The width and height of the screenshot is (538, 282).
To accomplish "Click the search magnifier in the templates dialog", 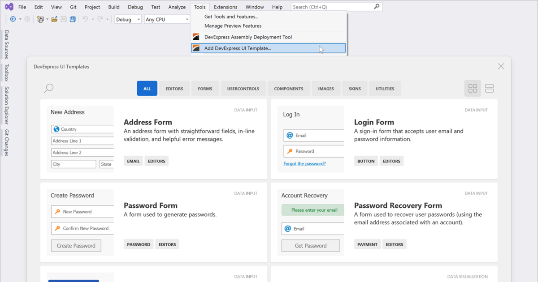I will [48, 88].
